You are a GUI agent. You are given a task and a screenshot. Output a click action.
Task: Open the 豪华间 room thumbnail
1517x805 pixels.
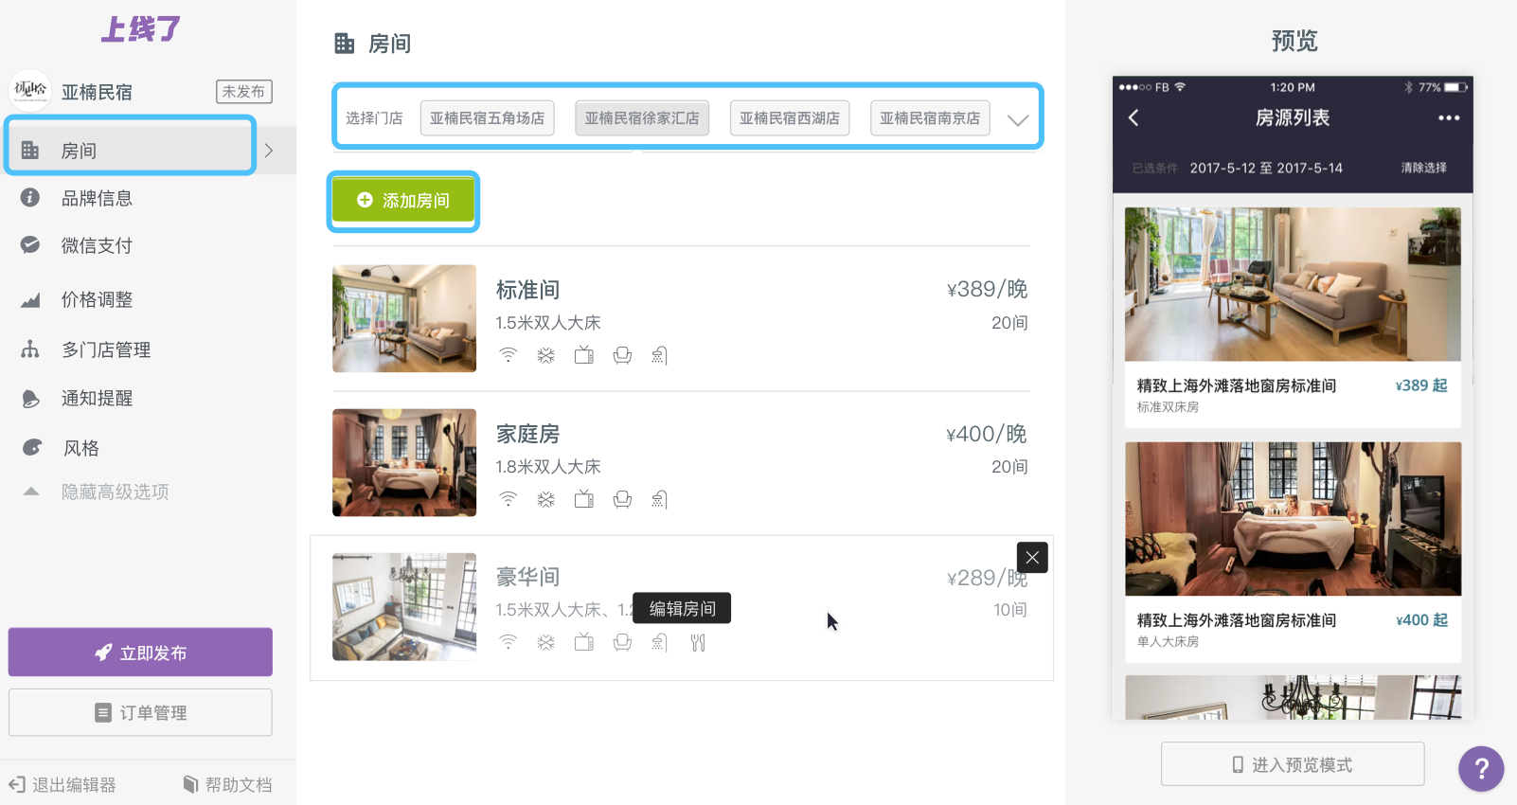tap(404, 606)
